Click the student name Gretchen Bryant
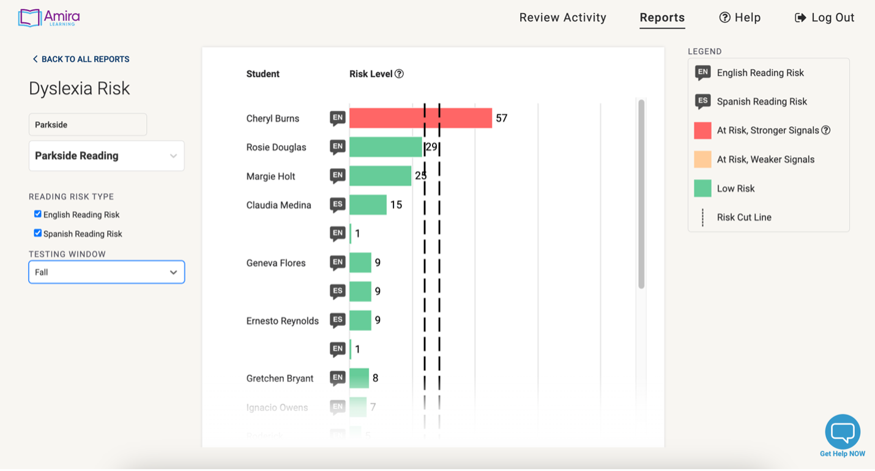Screen dimensions: 875x471 pos(280,379)
